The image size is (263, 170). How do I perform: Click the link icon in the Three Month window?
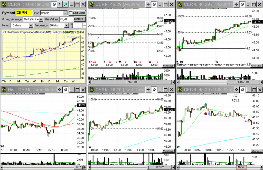pyautogui.click(x=65, y=90)
